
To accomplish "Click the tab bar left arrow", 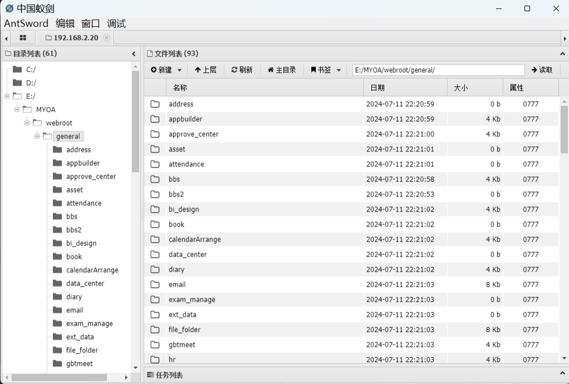I will (x=6, y=38).
